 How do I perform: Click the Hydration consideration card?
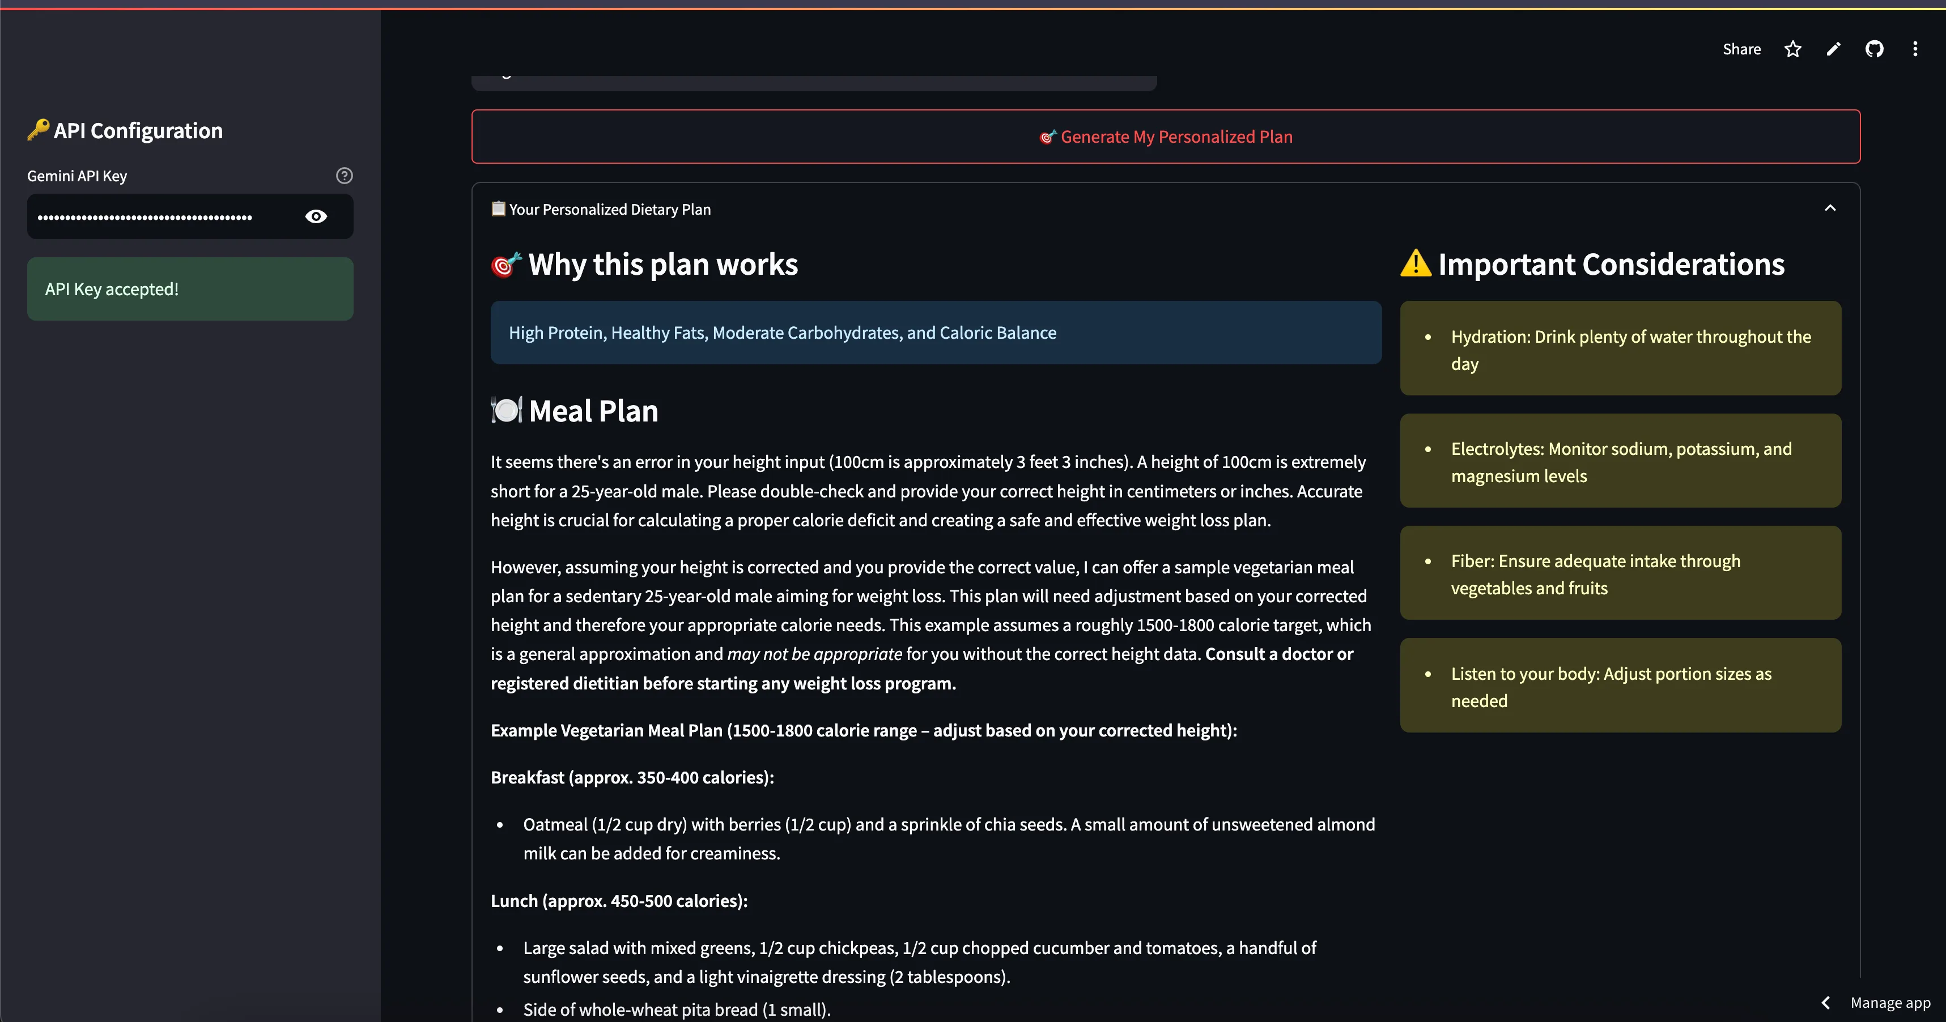point(1620,348)
